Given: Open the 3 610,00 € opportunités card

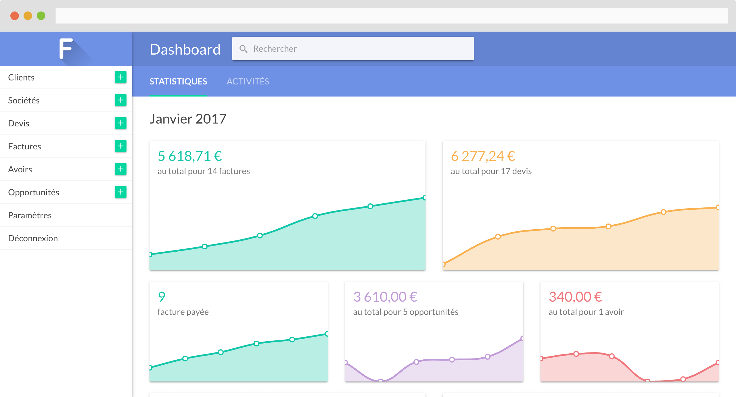Looking at the screenshot, I should [434, 332].
